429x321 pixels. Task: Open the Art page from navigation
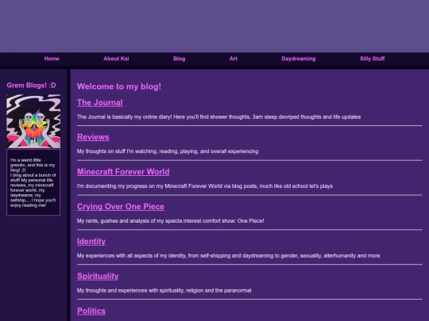pos(234,59)
